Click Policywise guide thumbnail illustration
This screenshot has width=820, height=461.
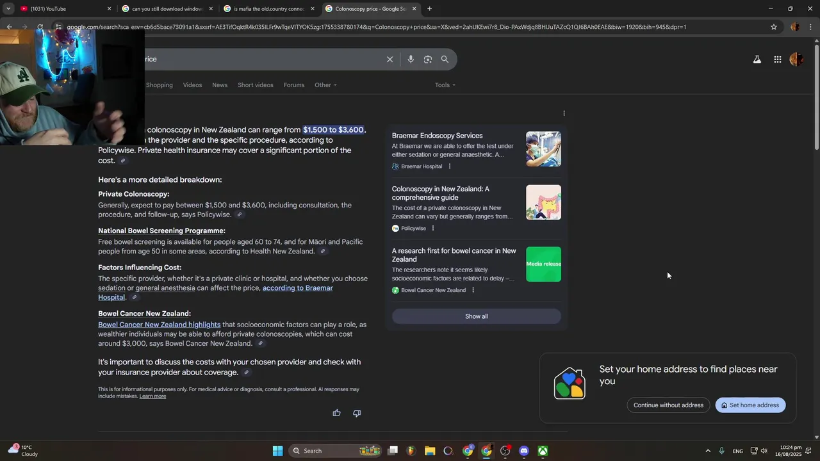543,202
